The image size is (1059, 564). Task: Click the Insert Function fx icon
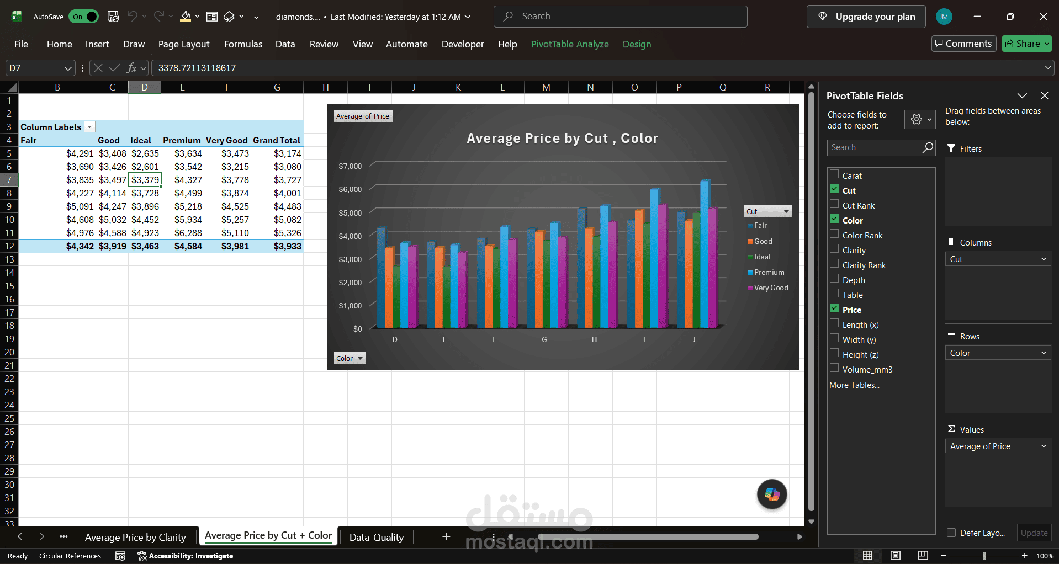131,68
